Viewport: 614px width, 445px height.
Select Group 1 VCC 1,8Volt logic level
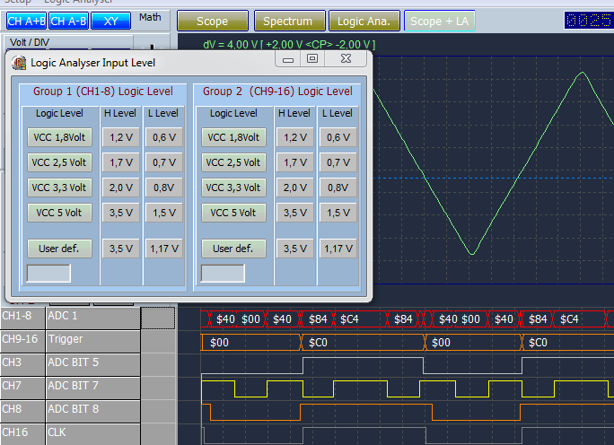point(59,137)
